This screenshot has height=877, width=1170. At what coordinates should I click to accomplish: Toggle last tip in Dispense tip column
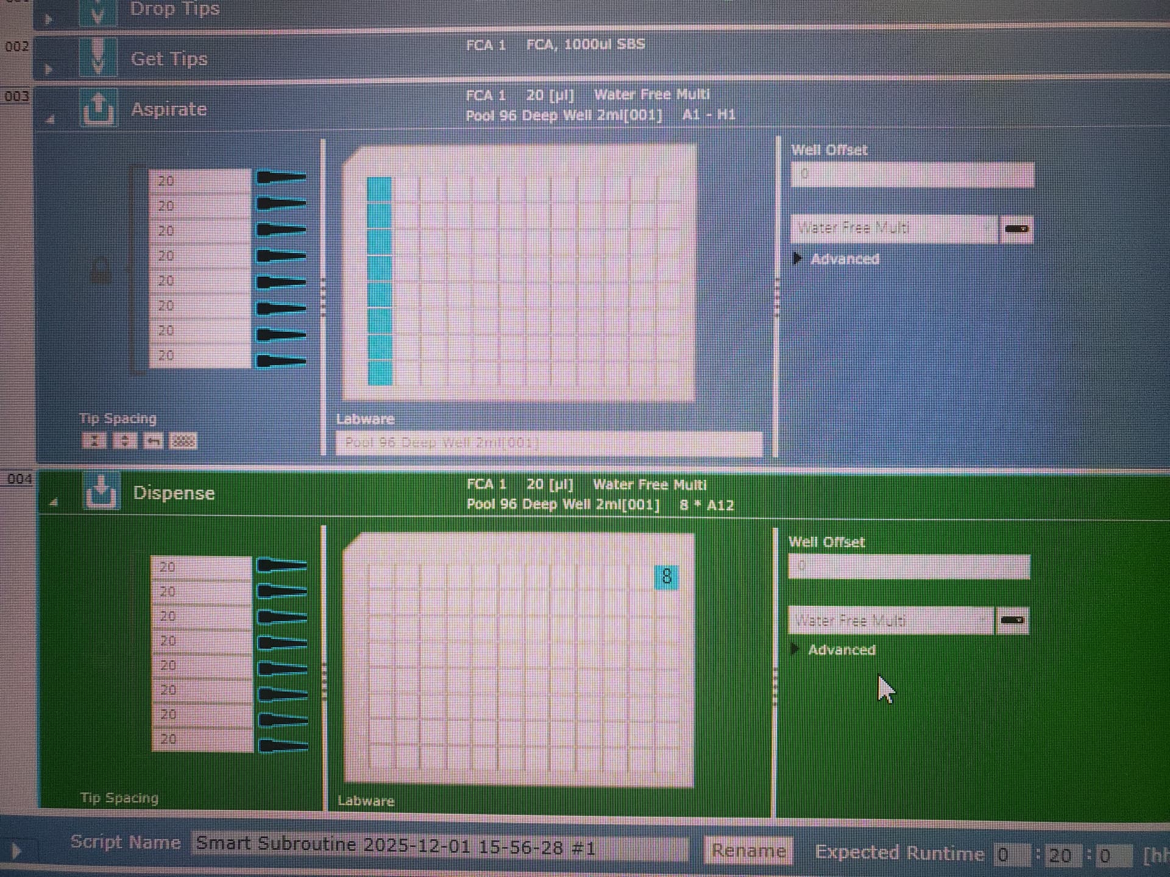[x=283, y=744]
